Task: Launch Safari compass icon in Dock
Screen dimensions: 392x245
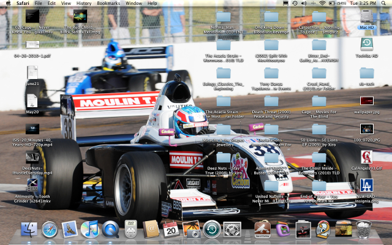Action: point(50,229)
